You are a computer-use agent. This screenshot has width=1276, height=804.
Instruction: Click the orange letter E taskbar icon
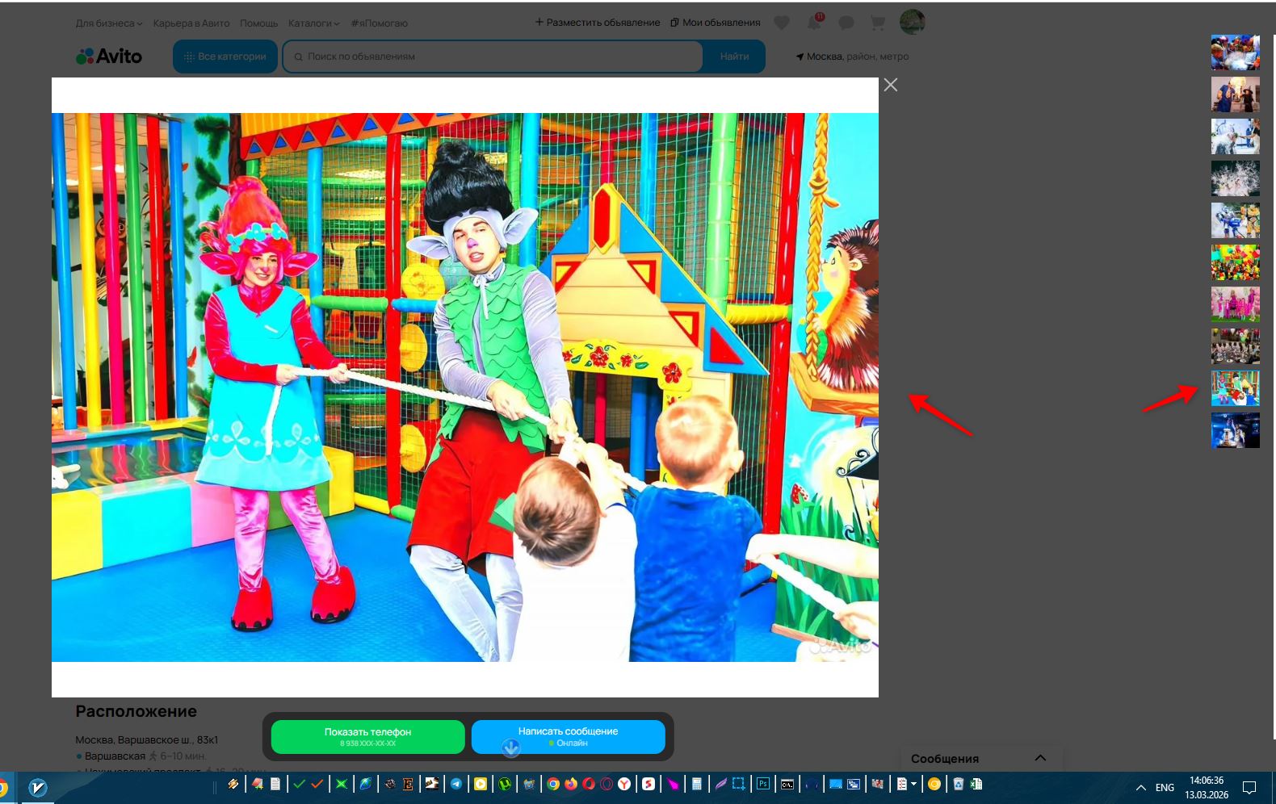coord(408,784)
